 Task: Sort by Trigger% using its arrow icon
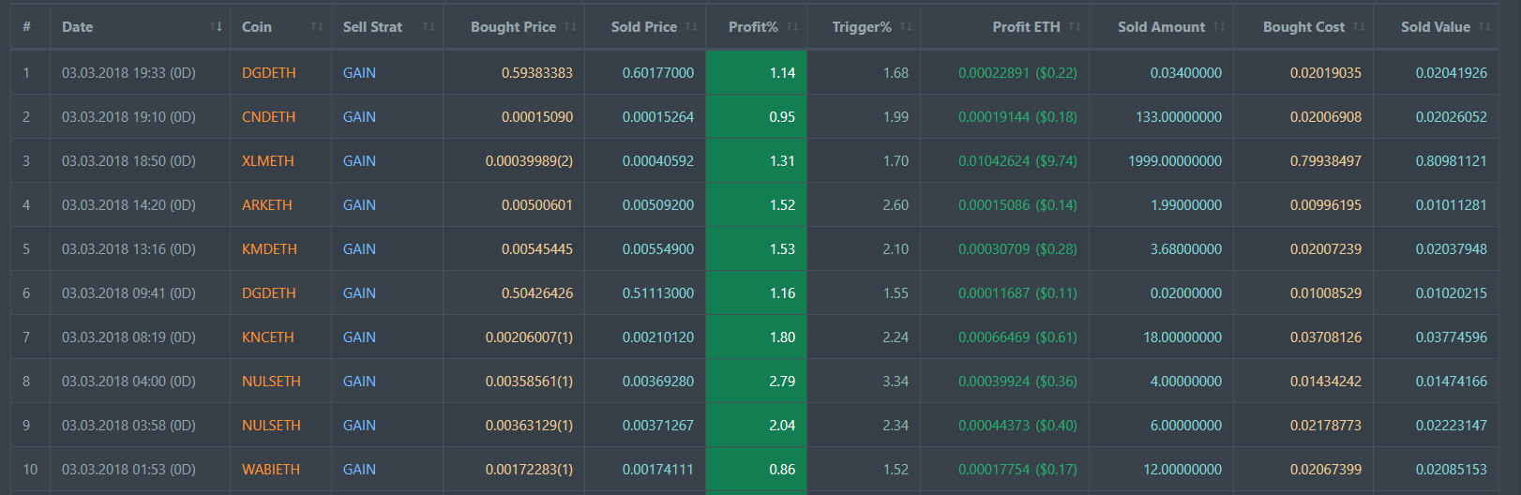pos(906,26)
